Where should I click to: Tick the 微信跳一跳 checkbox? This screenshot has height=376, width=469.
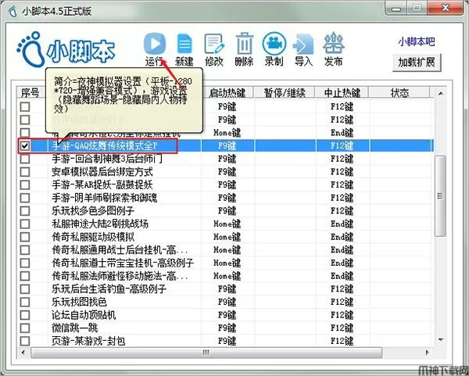[x=25, y=328]
